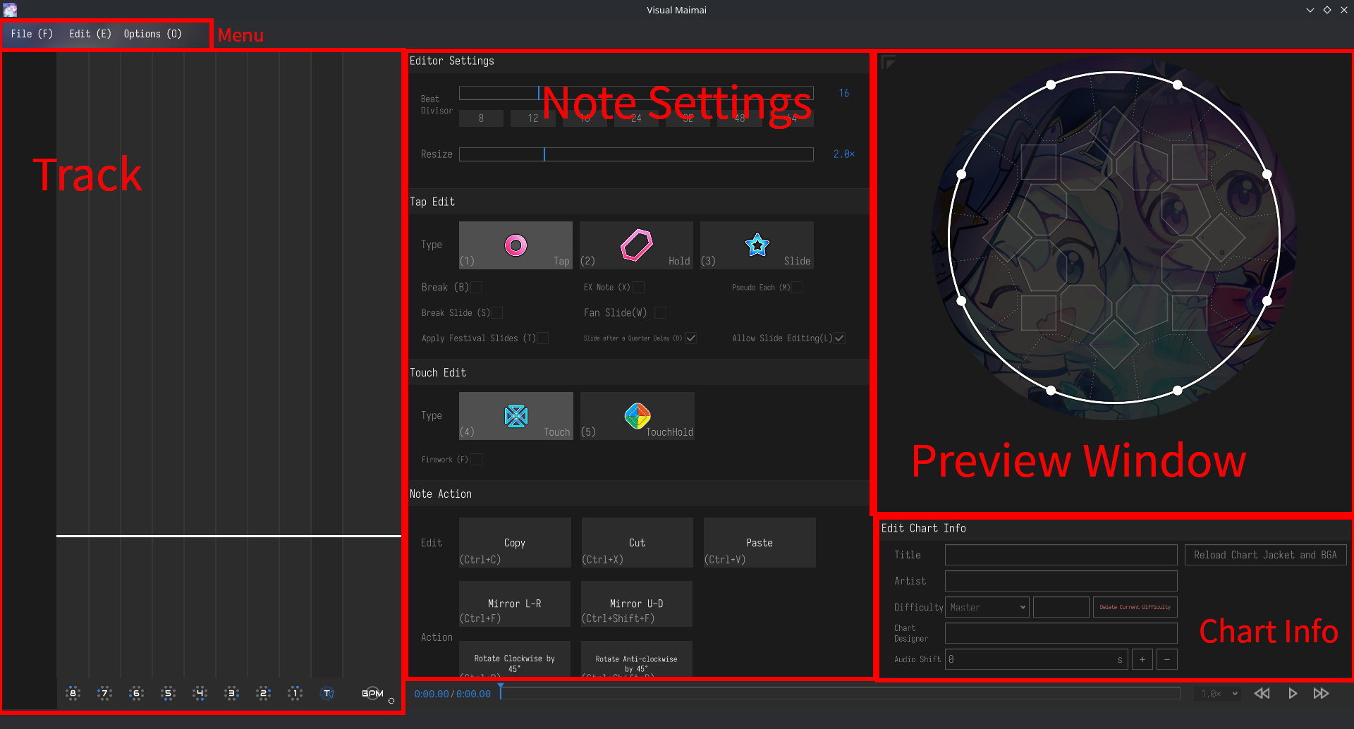
Task: Select the Touch note type
Action: click(x=516, y=416)
